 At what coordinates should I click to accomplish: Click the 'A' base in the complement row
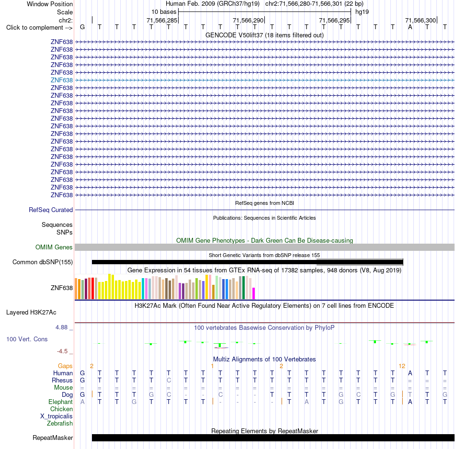click(x=409, y=27)
